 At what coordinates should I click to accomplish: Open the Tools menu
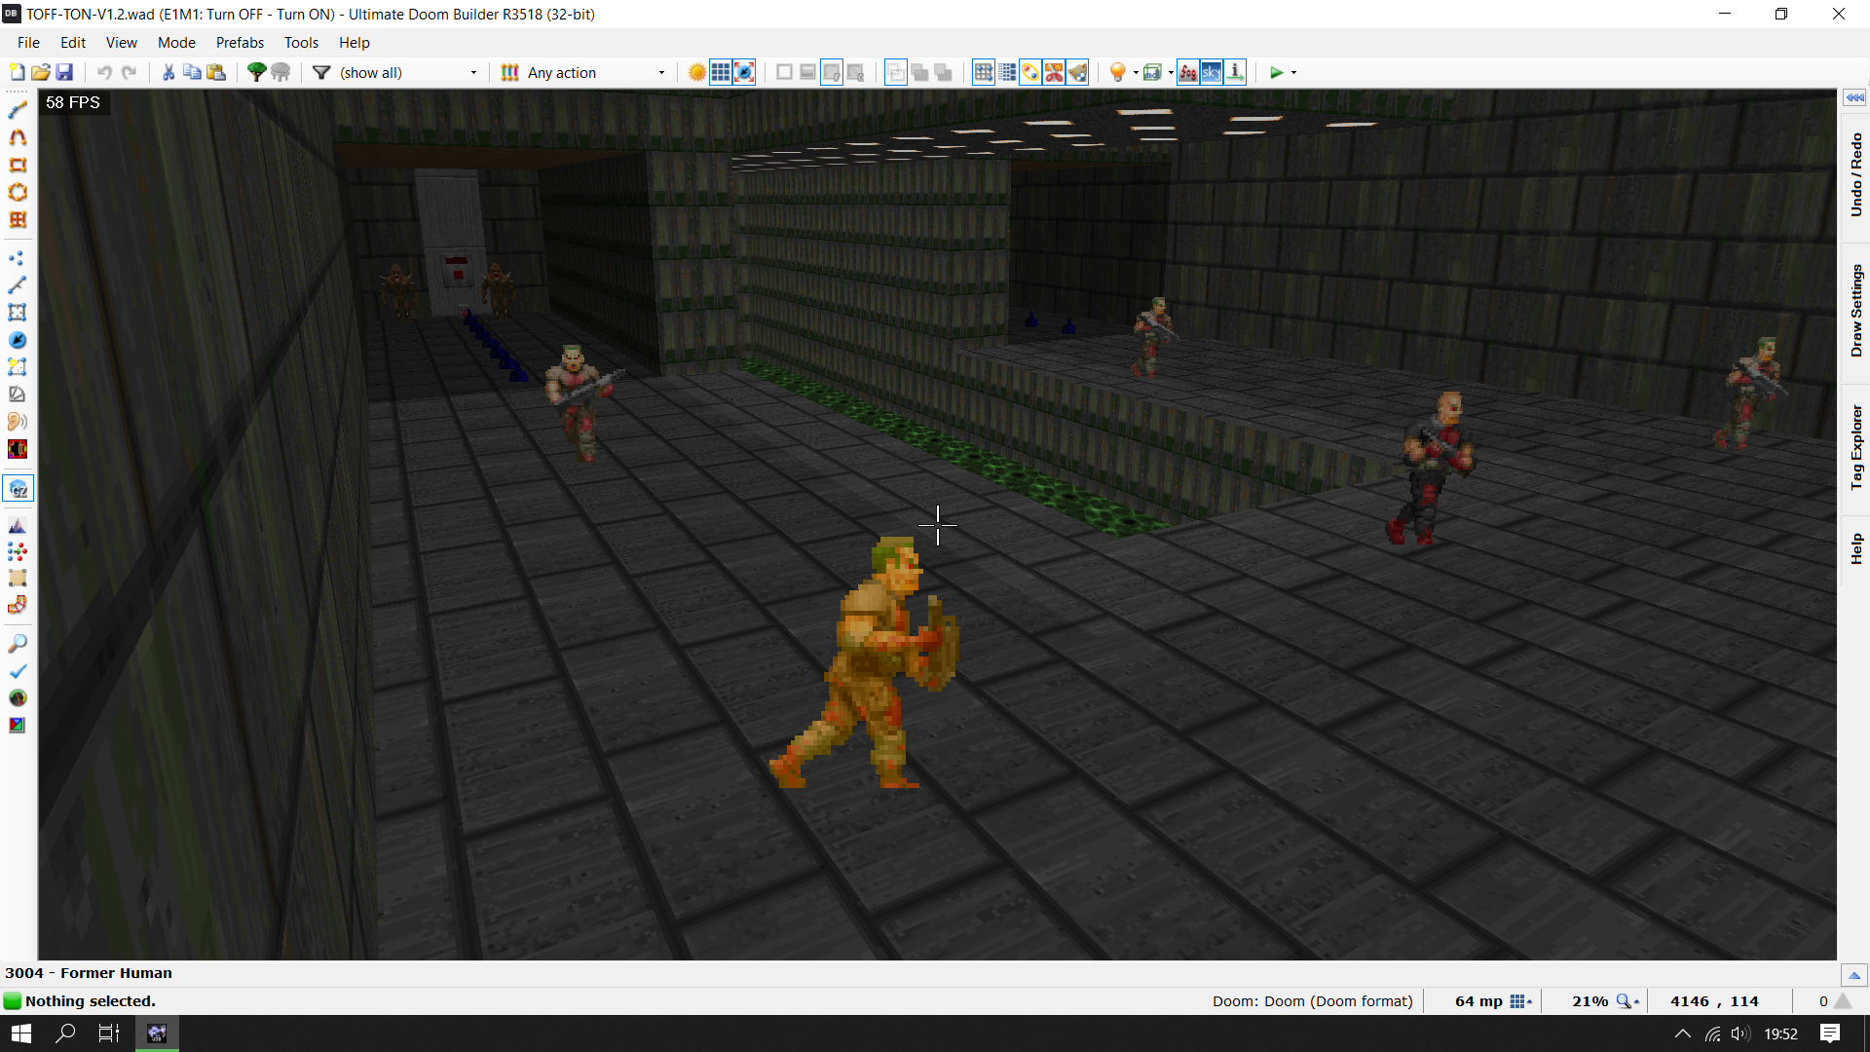click(301, 43)
